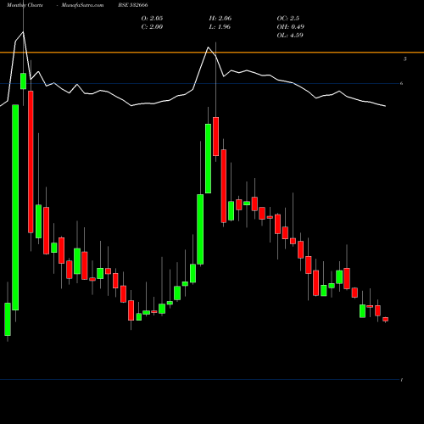Click the last red candle at far right
This screenshot has height=424, width=424.
(x=385, y=319)
